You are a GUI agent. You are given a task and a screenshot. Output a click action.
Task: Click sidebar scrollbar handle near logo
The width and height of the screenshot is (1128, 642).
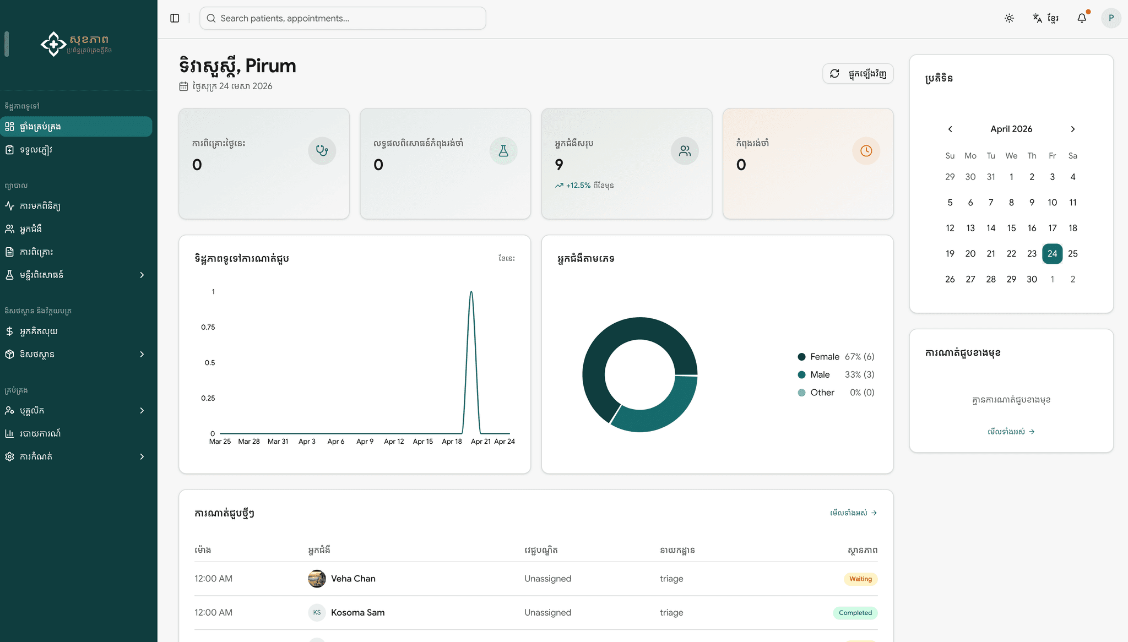click(x=7, y=44)
